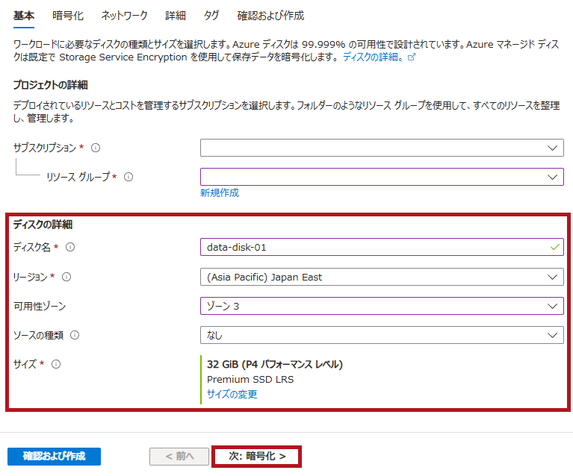Click the サイズの変更 link
573x476 pixels.
coord(232,394)
